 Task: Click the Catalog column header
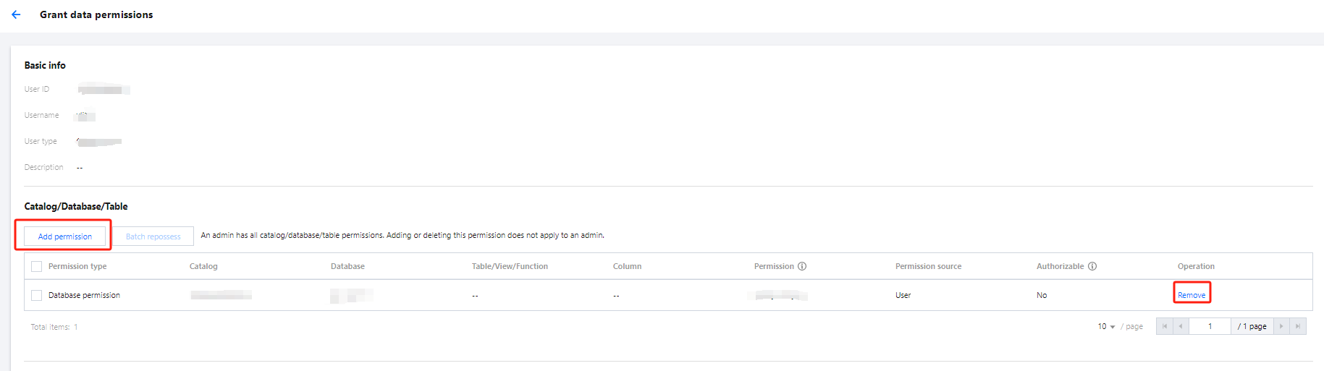click(203, 266)
